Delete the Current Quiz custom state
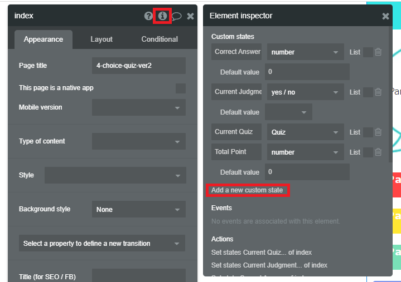Viewport: 401px width, 282px height. pyautogui.click(x=378, y=132)
